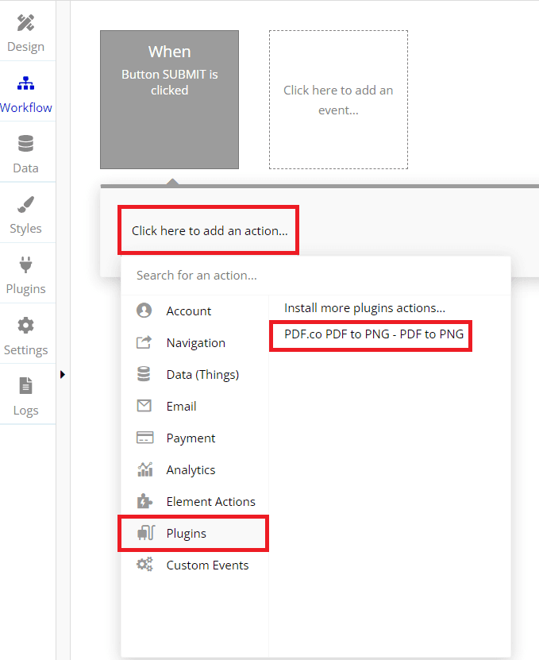
Task: Click the Element Actions puzzle icon
Action: [144, 501]
